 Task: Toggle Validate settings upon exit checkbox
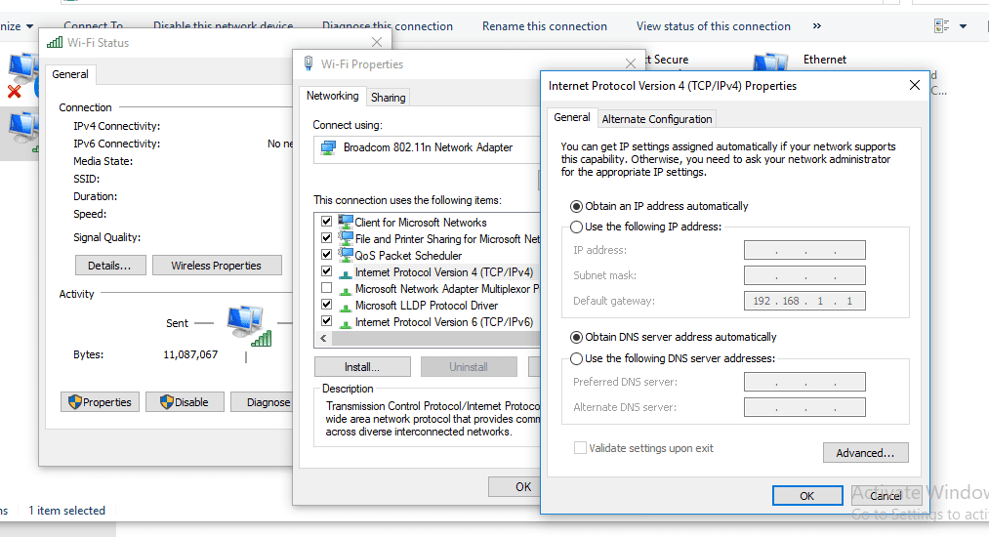[x=580, y=448]
